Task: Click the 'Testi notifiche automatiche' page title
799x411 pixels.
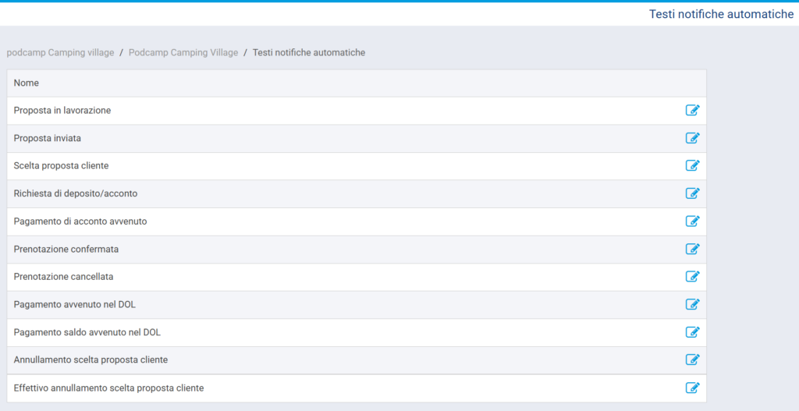Action: pos(721,14)
